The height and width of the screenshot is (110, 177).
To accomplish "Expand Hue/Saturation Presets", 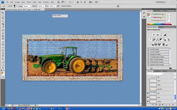I will [149, 57].
